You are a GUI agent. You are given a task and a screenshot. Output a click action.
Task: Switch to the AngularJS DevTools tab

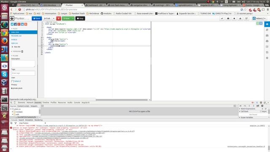[85, 103]
